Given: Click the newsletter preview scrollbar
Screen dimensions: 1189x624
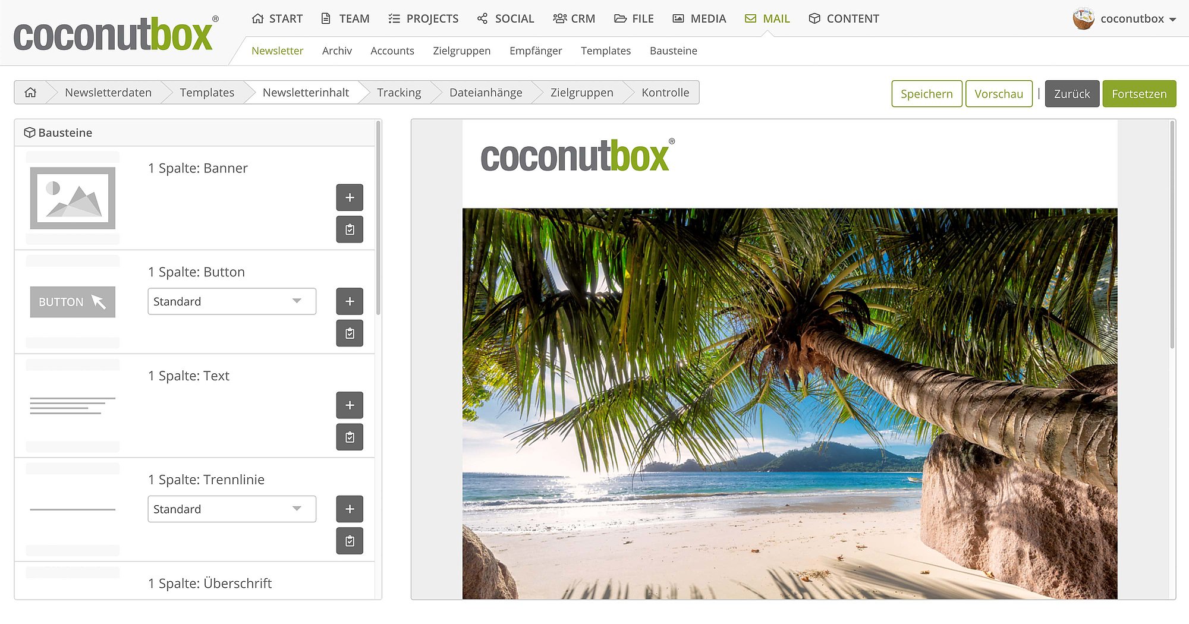Looking at the screenshot, I should pos(1172,235).
